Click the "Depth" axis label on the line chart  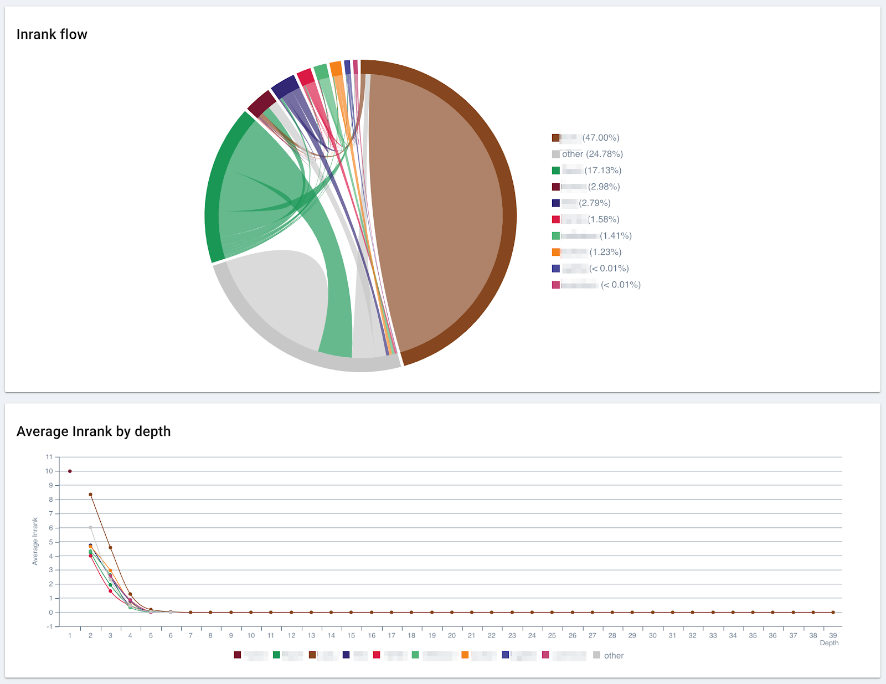(828, 643)
